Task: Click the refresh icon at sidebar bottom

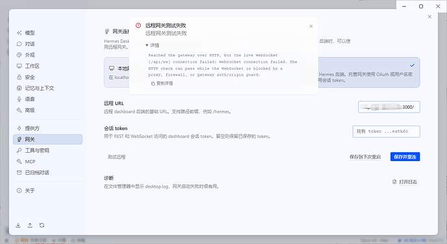Action: (x=42, y=225)
